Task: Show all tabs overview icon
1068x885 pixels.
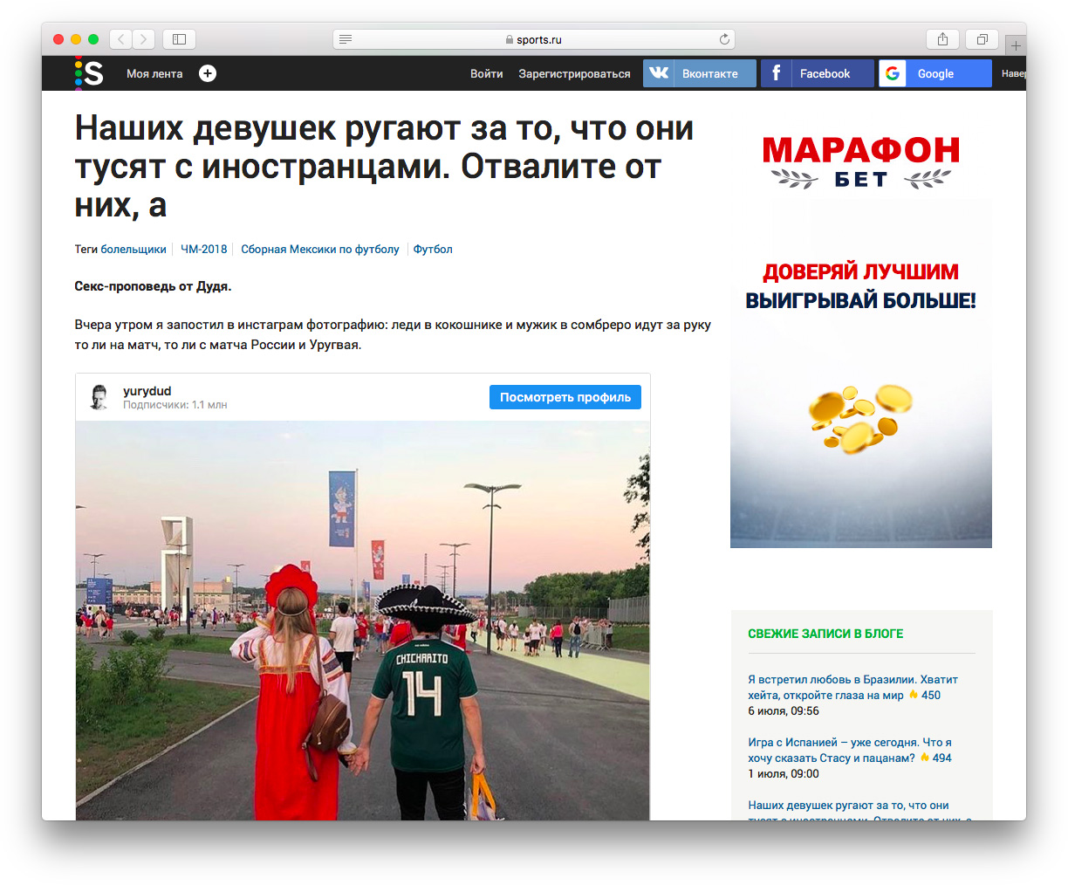Action: click(982, 39)
